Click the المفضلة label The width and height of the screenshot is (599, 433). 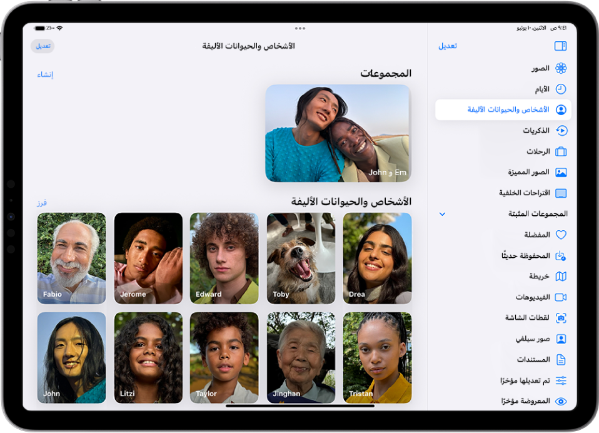pos(536,235)
